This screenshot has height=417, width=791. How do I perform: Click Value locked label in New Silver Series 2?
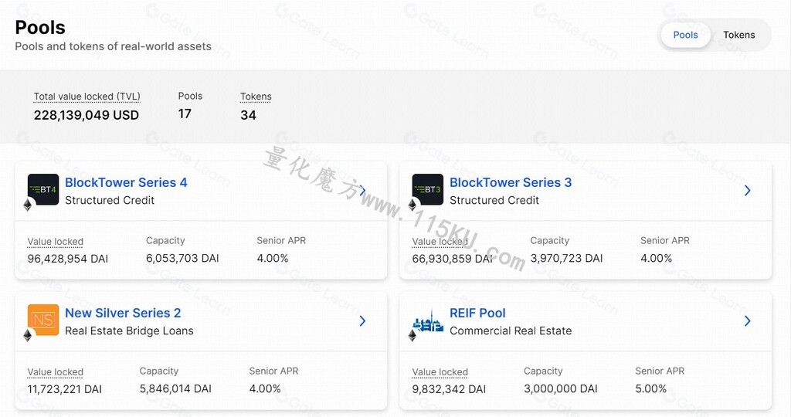click(56, 372)
